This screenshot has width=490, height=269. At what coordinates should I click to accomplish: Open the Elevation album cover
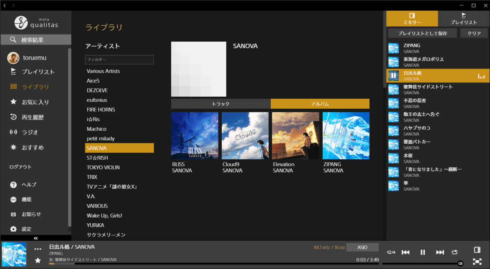[x=296, y=136]
